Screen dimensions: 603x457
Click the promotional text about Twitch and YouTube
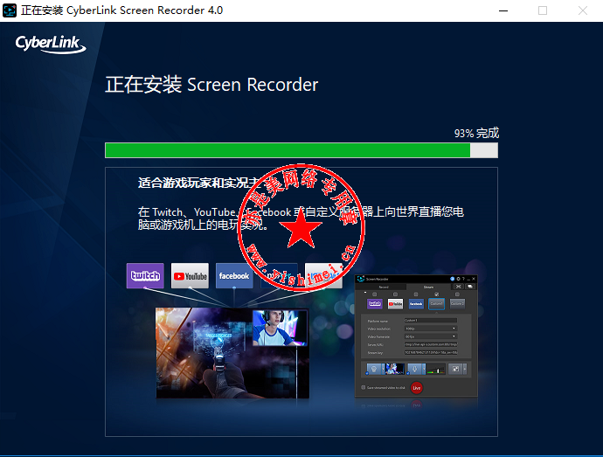pos(301,218)
